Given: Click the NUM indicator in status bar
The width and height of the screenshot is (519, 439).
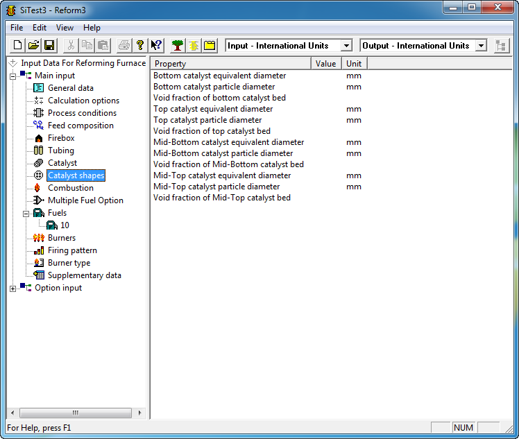Looking at the screenshot, I should coord(463,427).
